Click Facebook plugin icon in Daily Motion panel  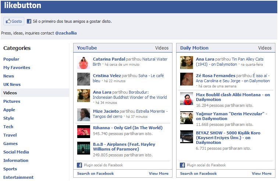point(182,165)
